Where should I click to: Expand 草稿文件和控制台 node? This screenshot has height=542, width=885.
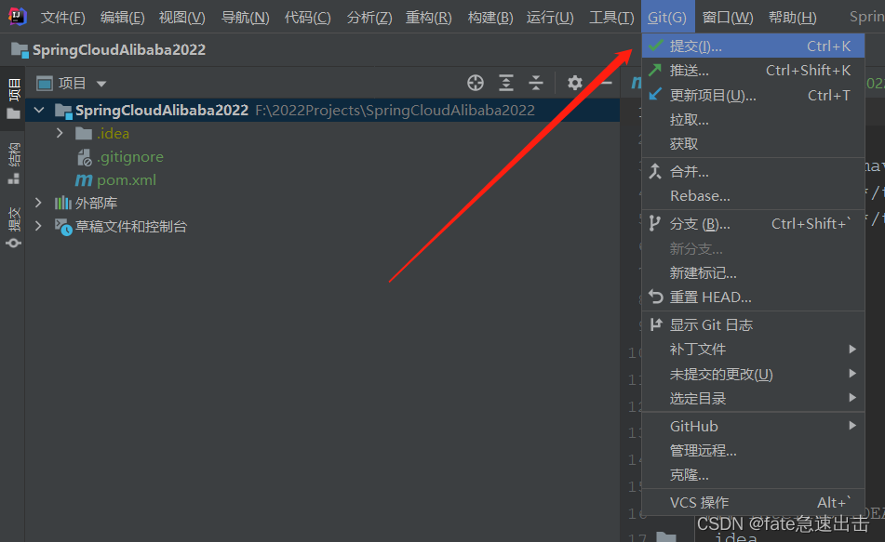tap(38, 226)
